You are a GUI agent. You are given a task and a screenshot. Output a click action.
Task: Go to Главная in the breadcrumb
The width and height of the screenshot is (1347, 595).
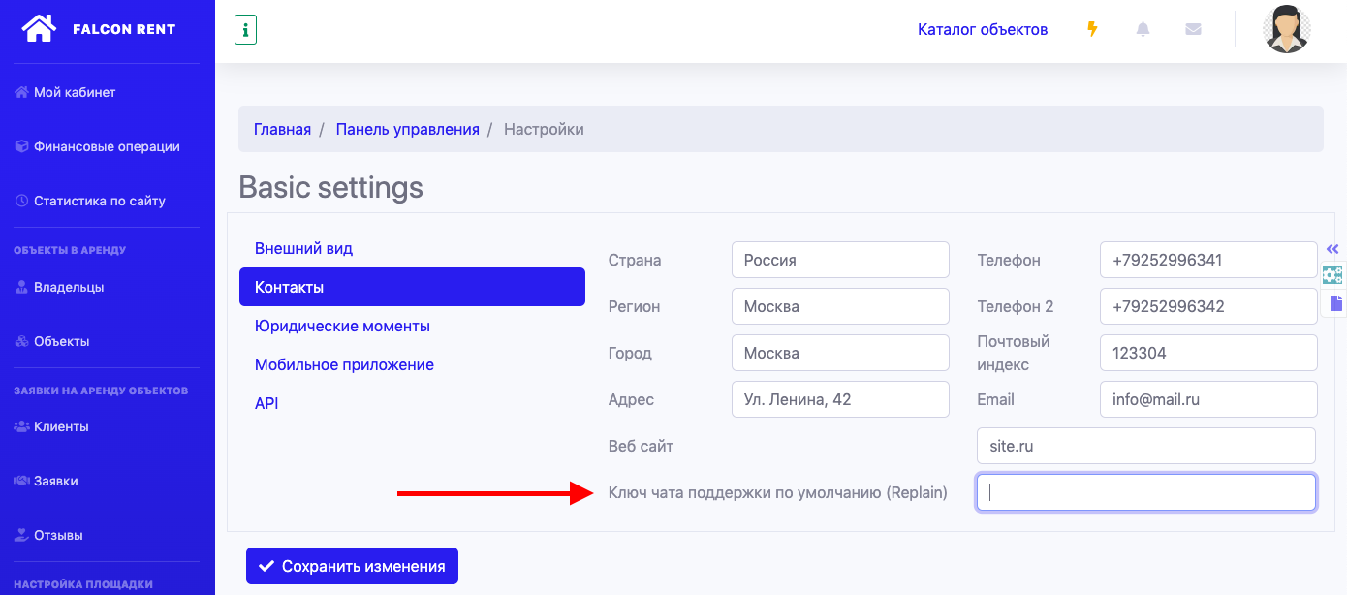(x=282, y=129)
